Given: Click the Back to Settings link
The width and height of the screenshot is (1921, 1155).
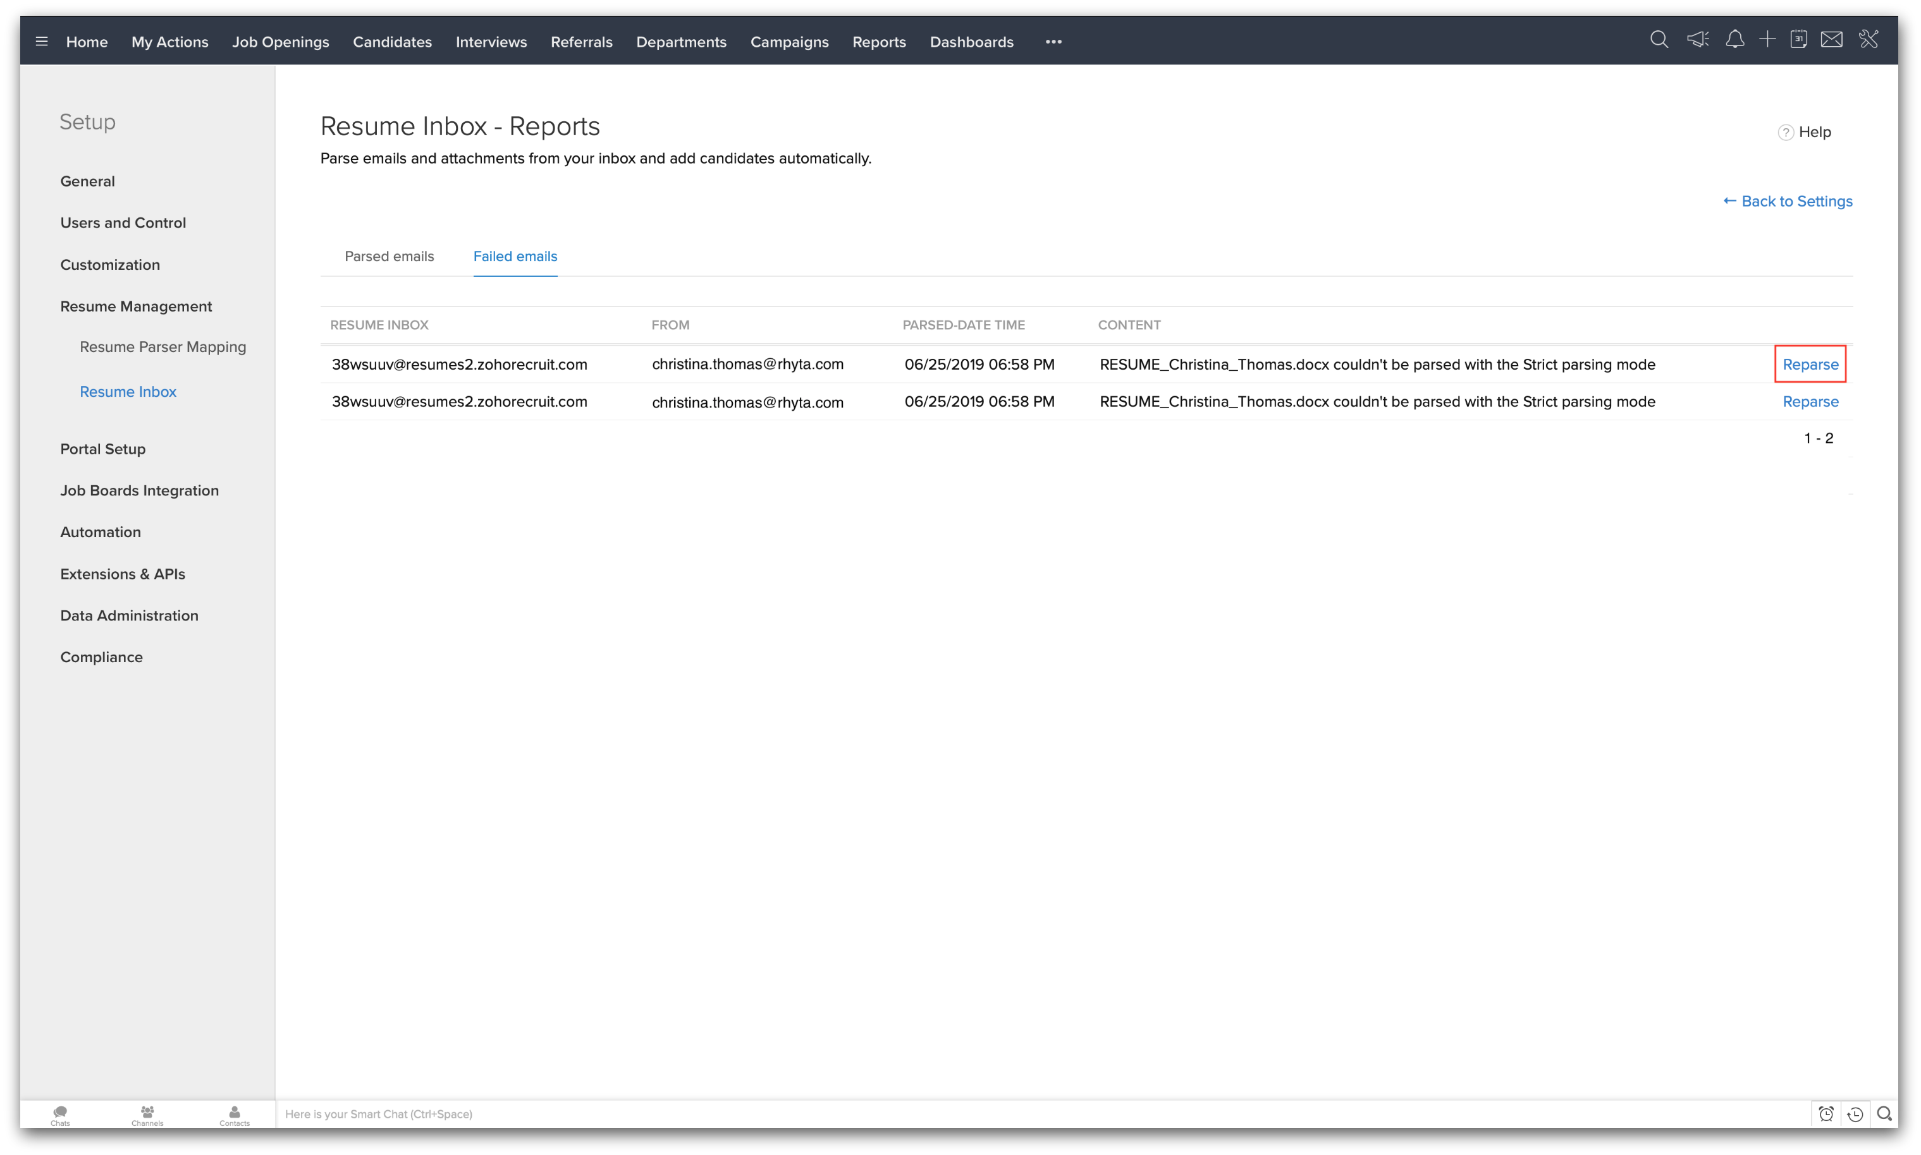Looking at the screenshot, I should [1788, 201].
